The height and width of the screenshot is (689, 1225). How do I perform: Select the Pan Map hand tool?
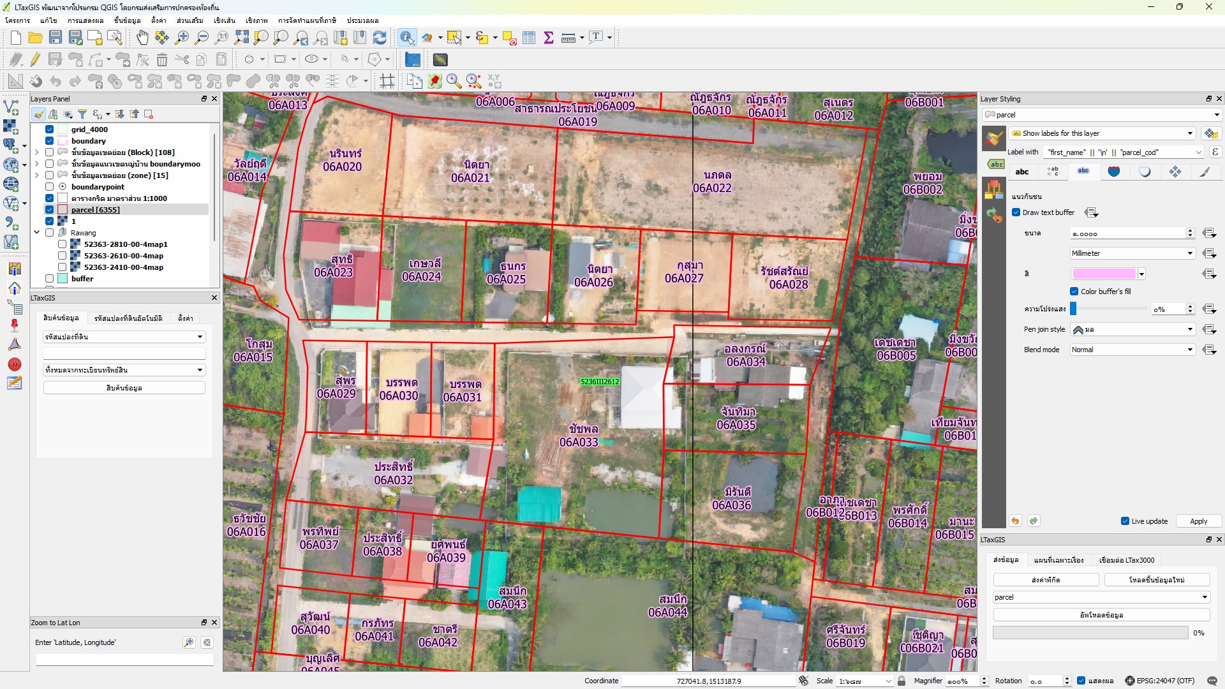142,38
